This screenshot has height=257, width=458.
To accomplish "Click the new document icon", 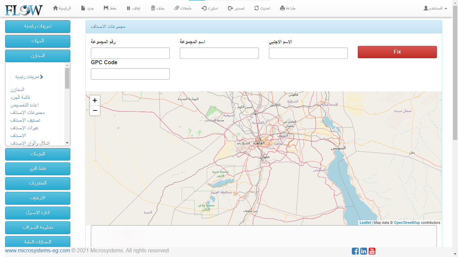I will click(83, 8).
